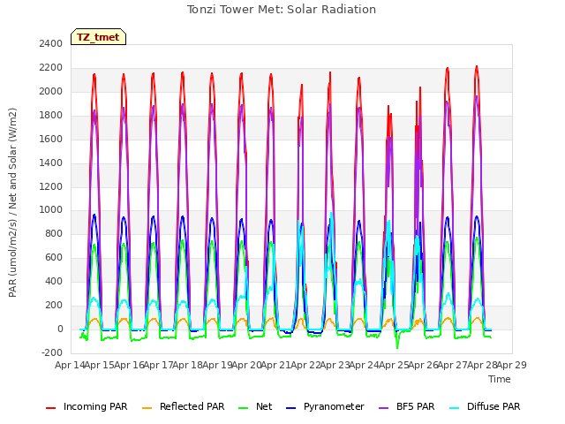Screen dimensions: 565x424
Task: Click the green Net legend swatch
Action: pos(244,408)
